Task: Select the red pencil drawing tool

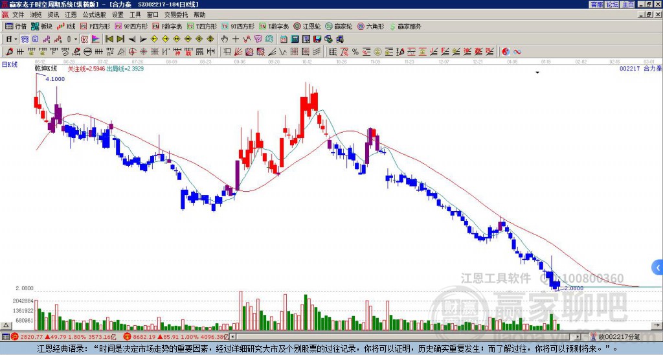Action: (x=9, y=52)
